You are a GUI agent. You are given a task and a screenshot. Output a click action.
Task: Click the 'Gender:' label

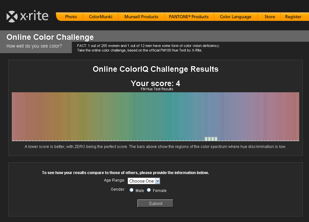point(118,189)
